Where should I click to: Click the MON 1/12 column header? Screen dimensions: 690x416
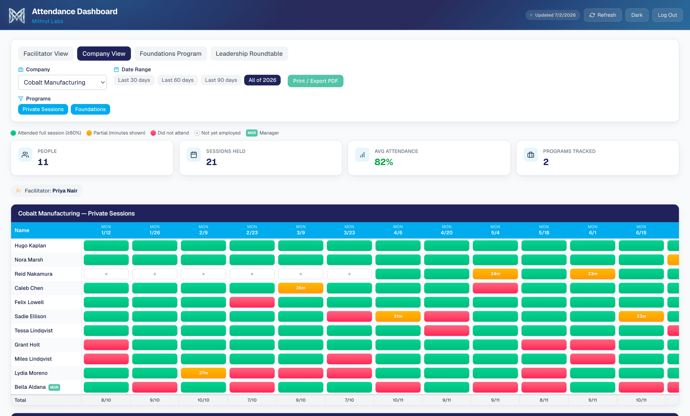pos(106,230)
